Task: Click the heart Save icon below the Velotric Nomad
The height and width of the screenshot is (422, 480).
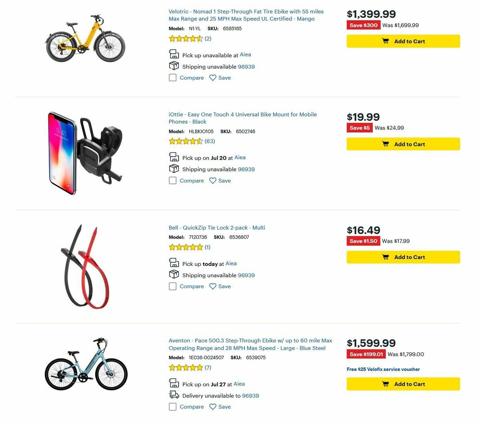Action: coord(212,77)
